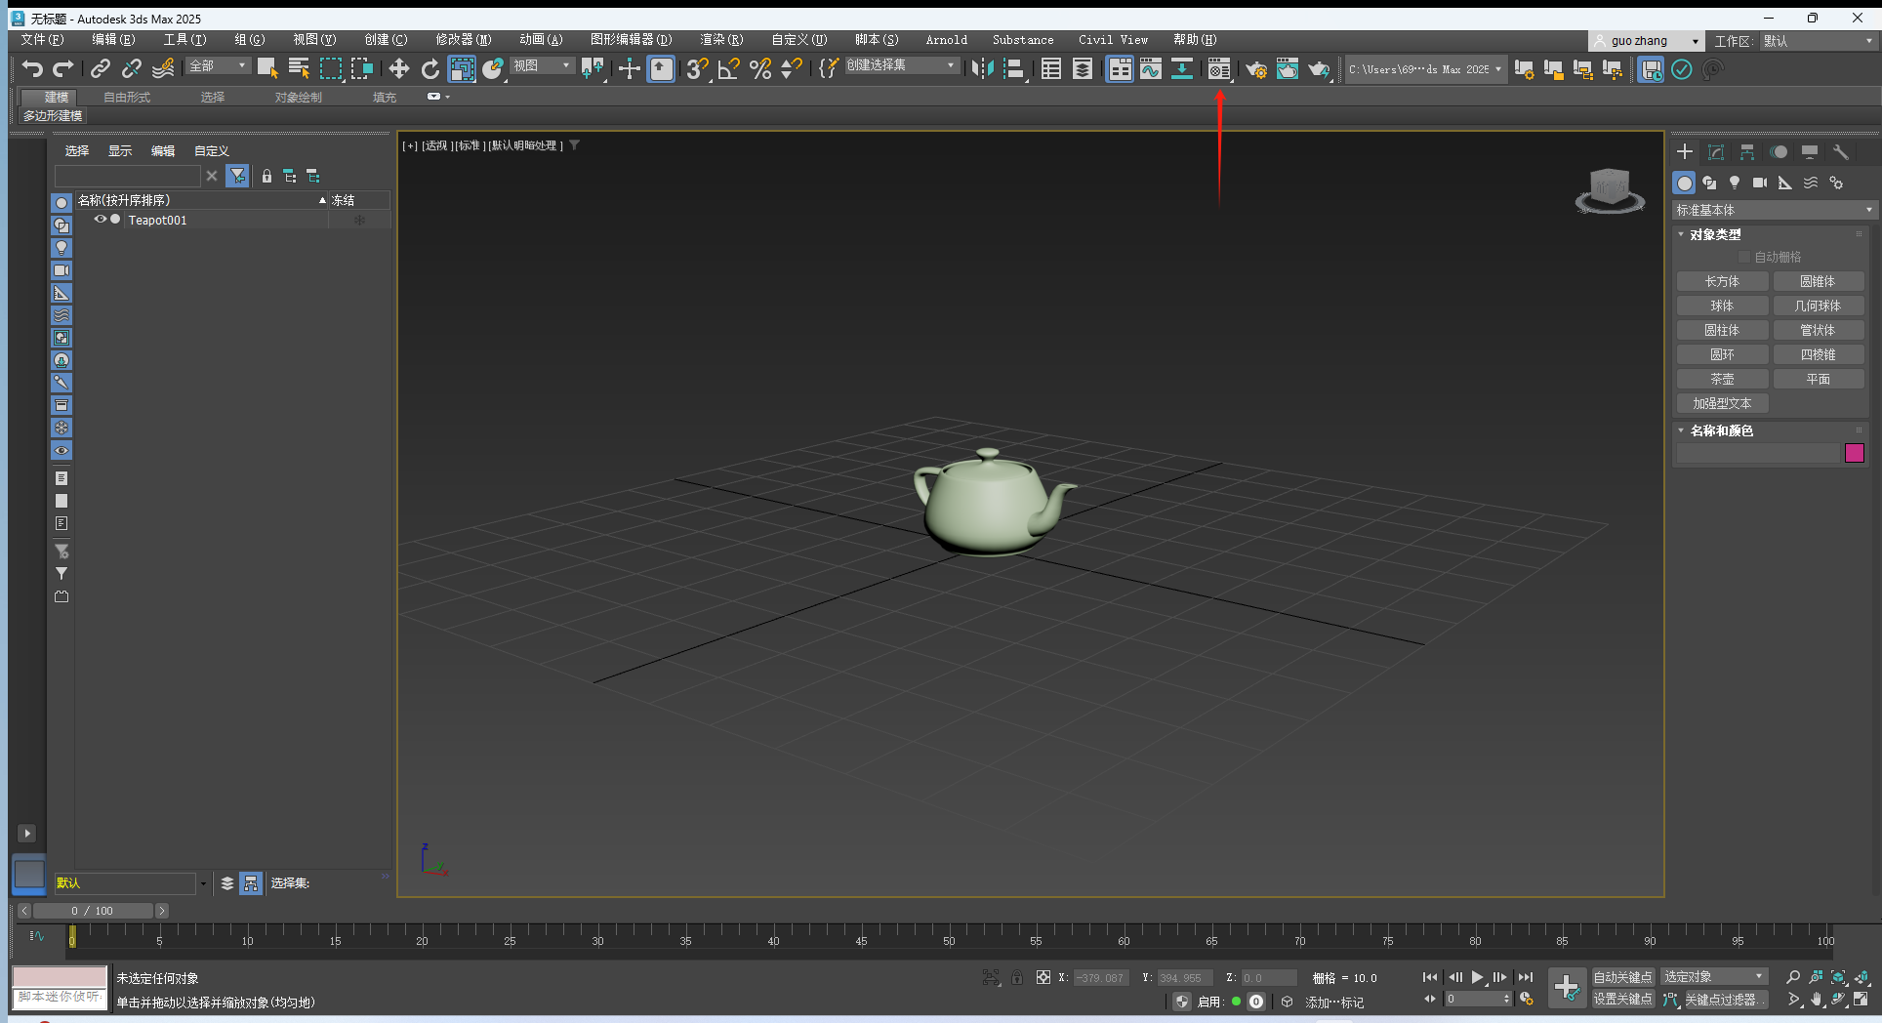Open the 文件(F) menu

point(42,40)
